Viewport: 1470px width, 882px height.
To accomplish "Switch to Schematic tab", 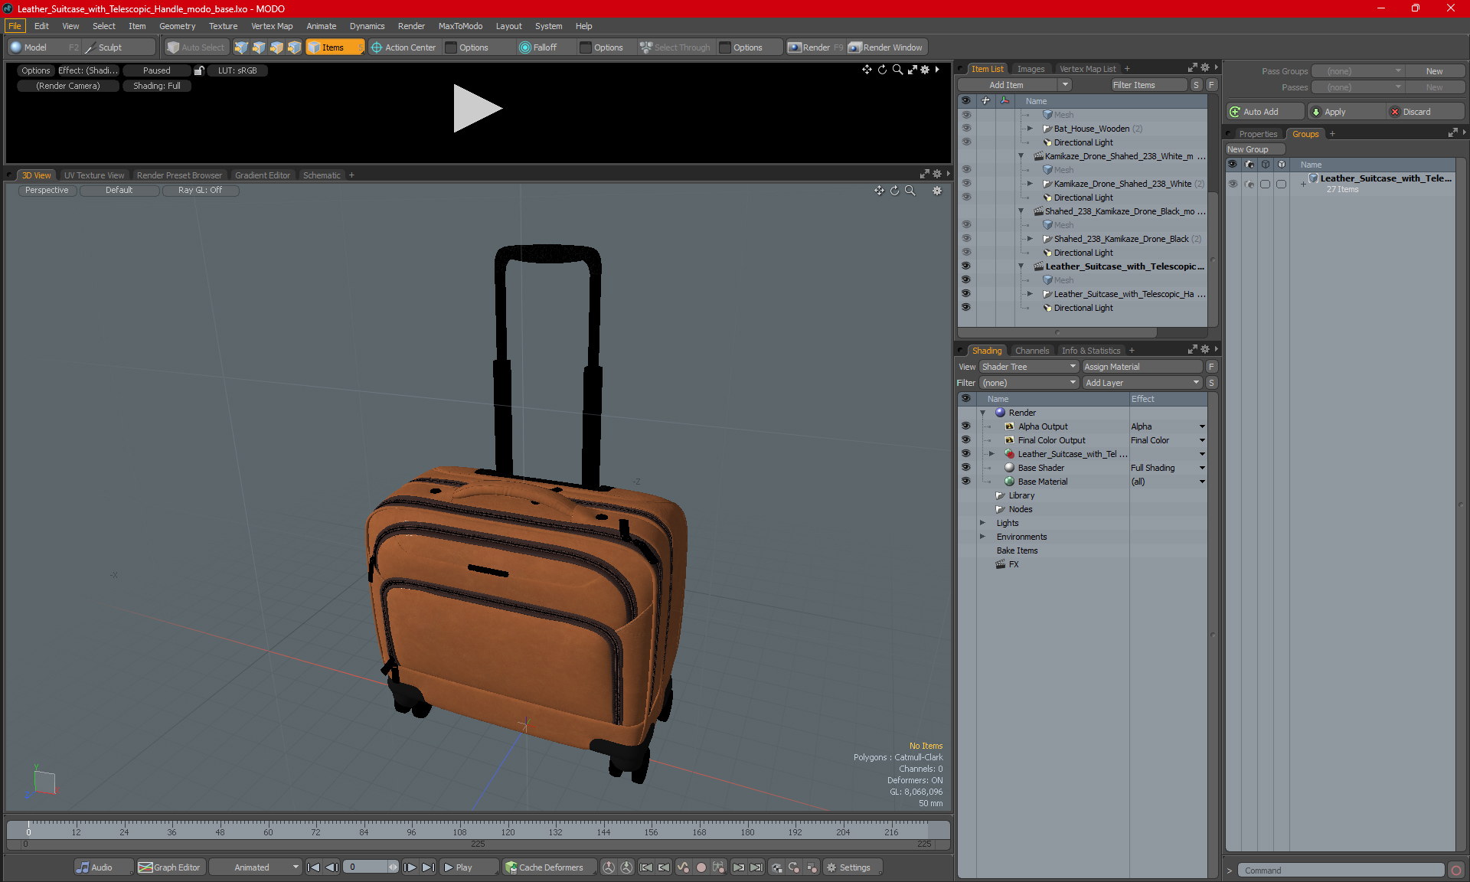I will click(x=322, y=175).
